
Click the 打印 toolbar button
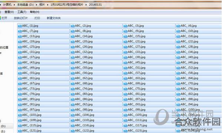click(x=37, y=18)
